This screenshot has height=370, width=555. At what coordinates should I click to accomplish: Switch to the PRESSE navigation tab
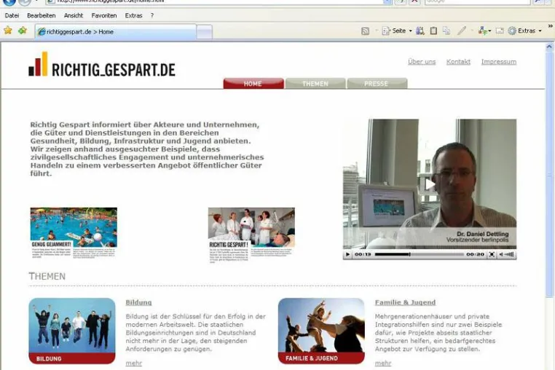pos(377,84)
